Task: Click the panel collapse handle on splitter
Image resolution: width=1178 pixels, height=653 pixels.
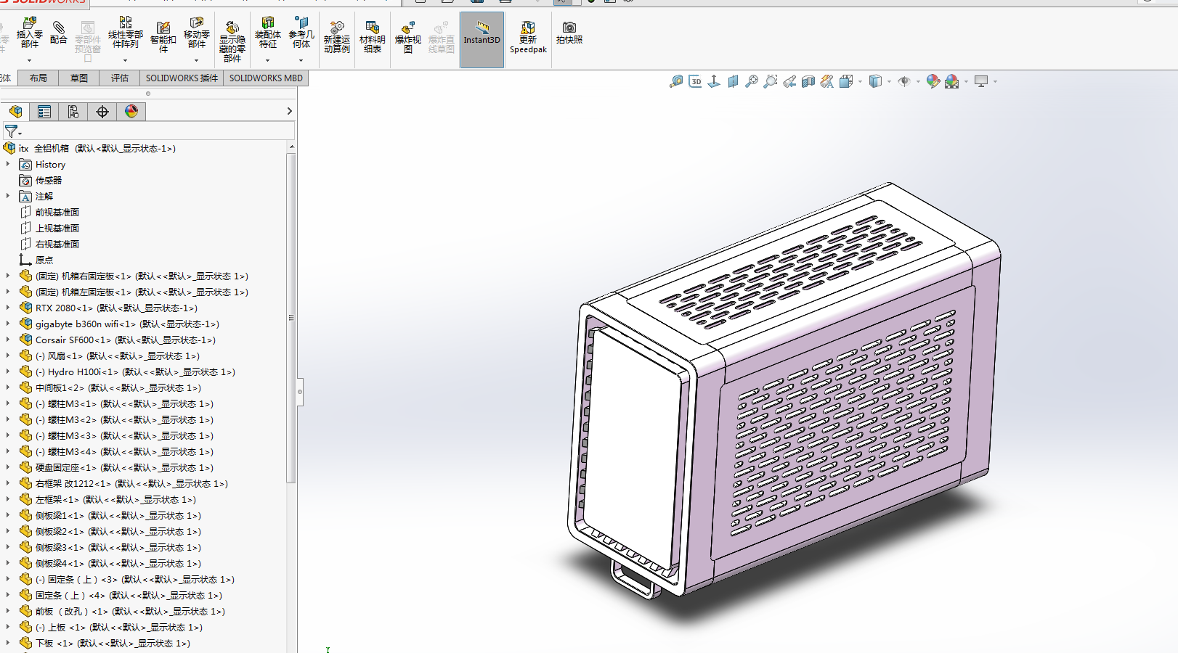Action: click(300, 392)
